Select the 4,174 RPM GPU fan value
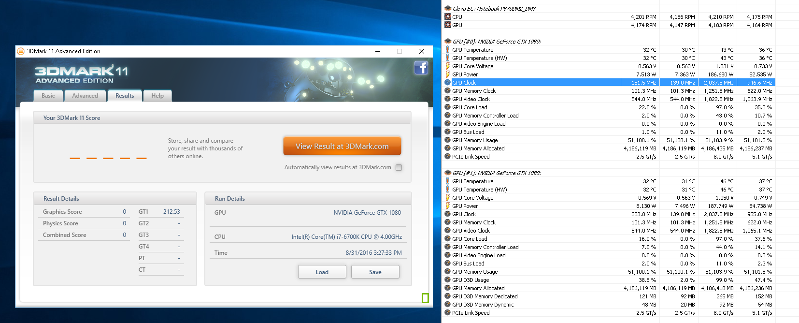Screen dimensions: 799x323 (x=643, y=25)
